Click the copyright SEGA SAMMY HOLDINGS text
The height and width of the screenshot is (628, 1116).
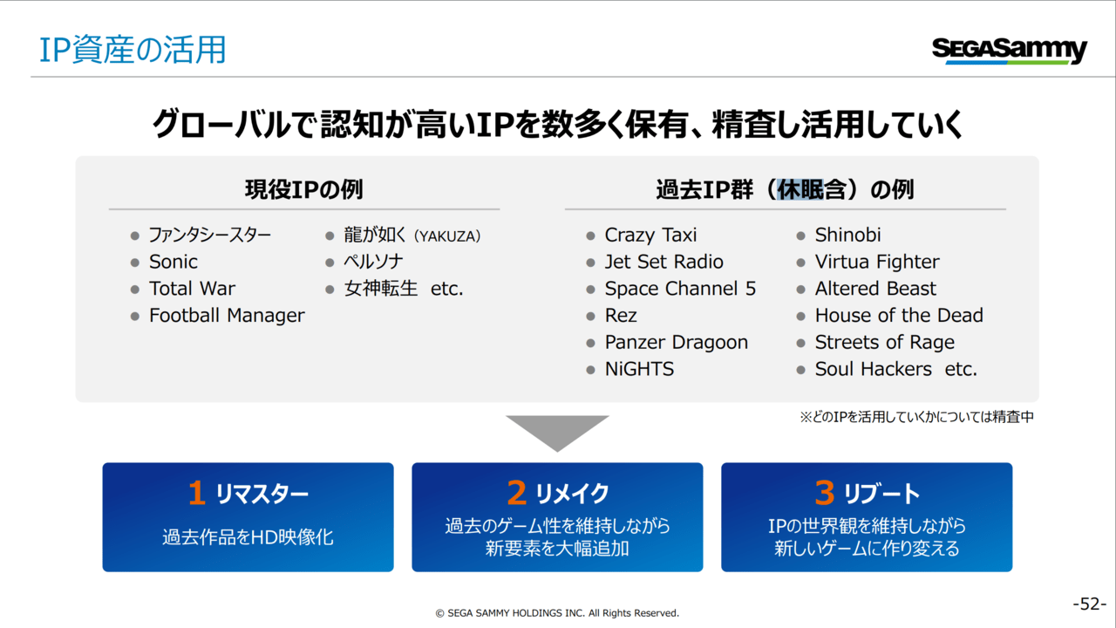click(x=557, y=613)
